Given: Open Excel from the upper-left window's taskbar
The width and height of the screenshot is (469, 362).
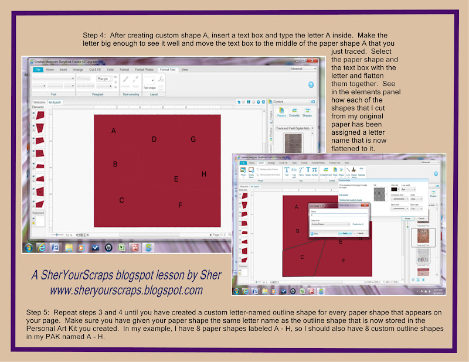Looking at the screenshot, I should point(122,248).
